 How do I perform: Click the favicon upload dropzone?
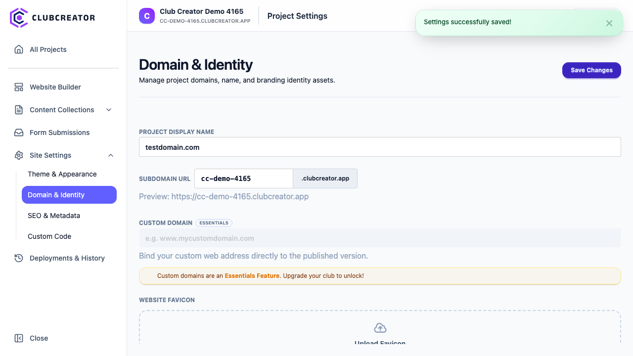(380, 327)
